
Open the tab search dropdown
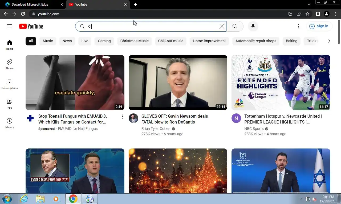click(309, 5)
